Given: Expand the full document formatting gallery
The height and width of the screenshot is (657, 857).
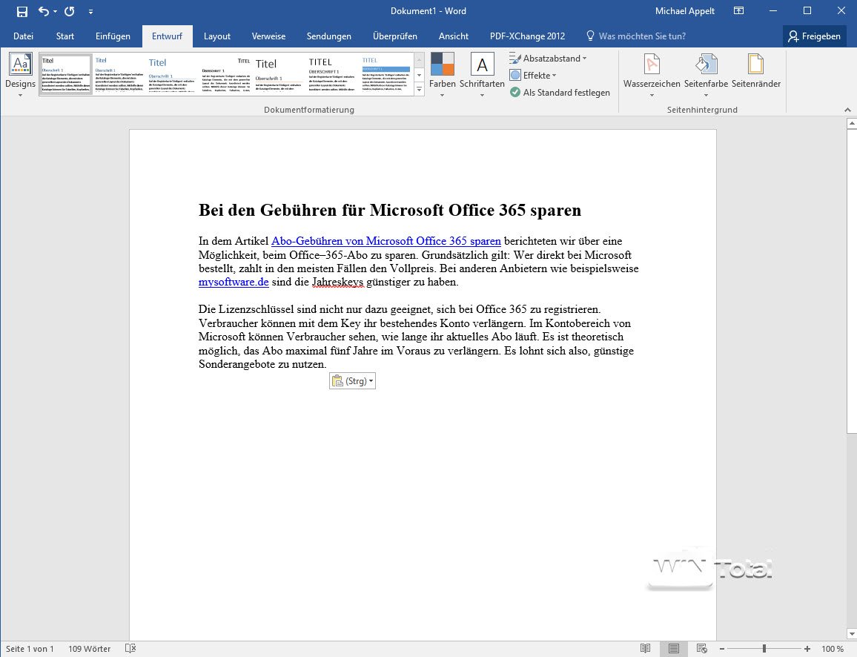Looking at the screenshot, I should coord(419,88).
